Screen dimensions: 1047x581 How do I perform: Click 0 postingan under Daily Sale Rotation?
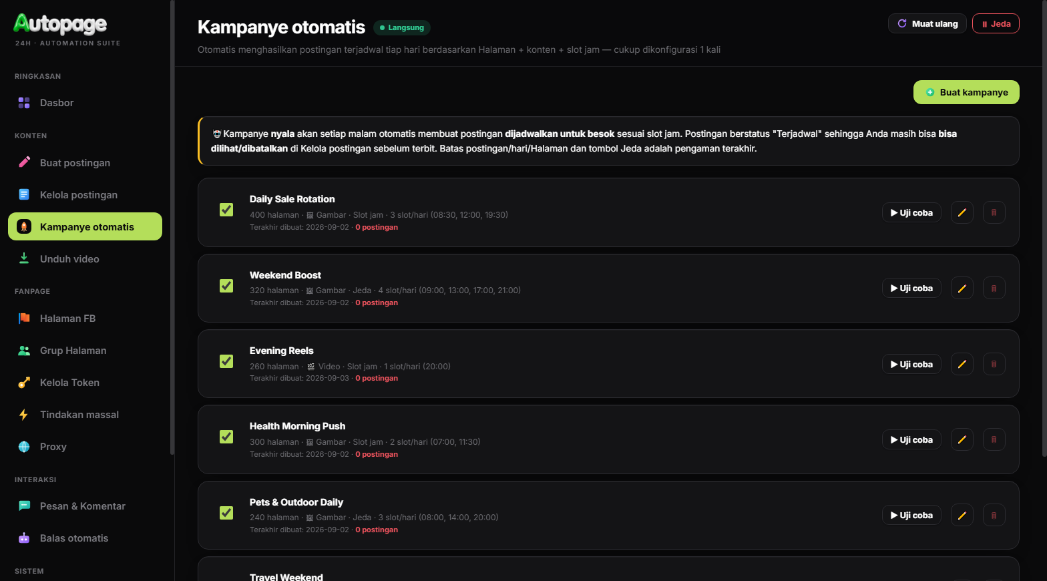[377, 227]
